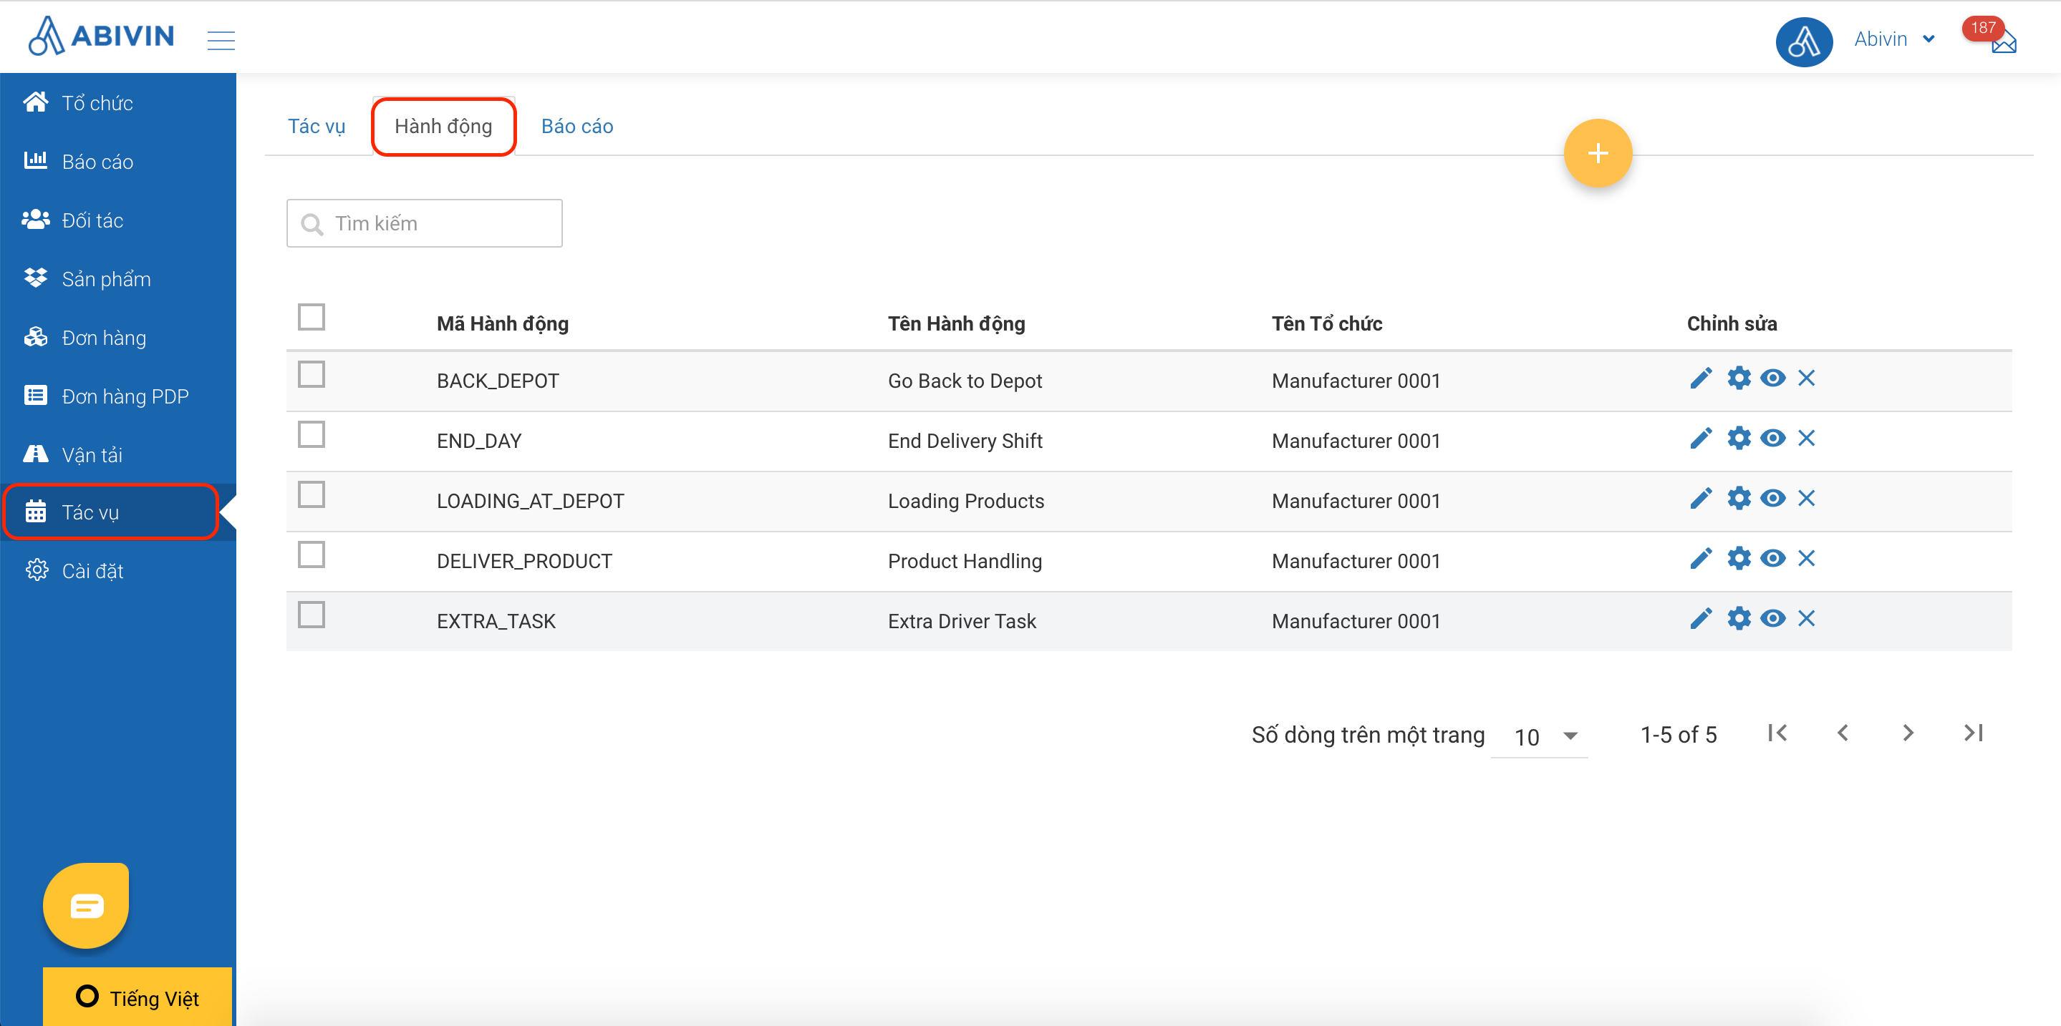Edit BACK_DEPOT with pencil icon

[1701, 378]
